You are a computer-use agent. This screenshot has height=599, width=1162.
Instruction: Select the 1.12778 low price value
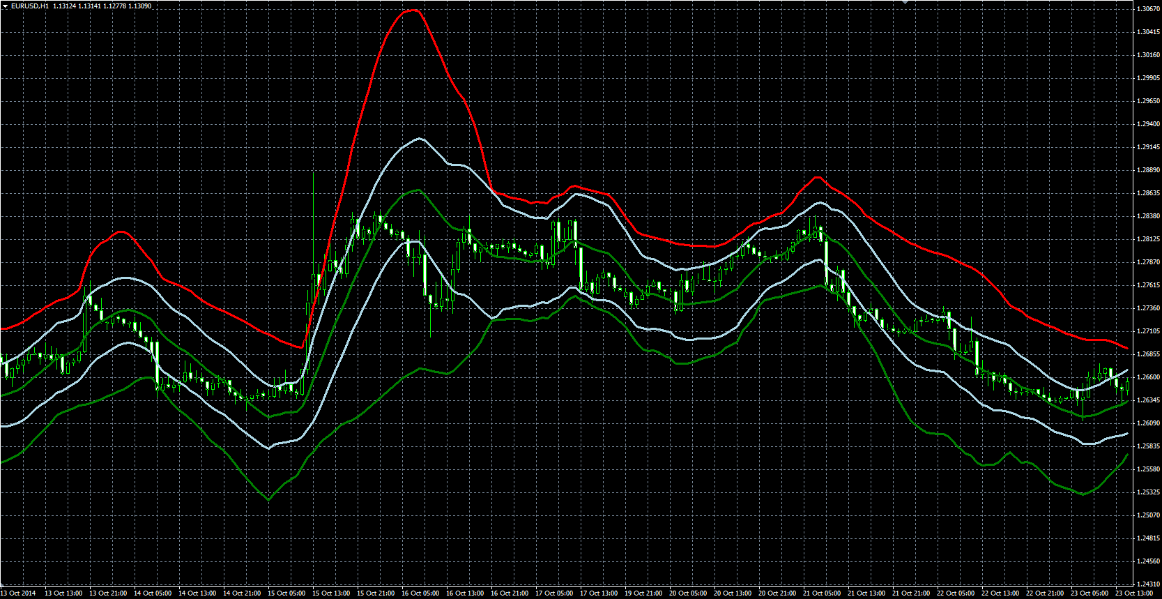pyautogui.click(x=114, y=6)
